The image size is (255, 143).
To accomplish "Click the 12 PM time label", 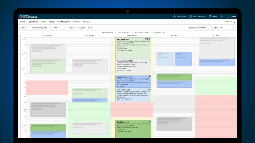I will [23, 97].
